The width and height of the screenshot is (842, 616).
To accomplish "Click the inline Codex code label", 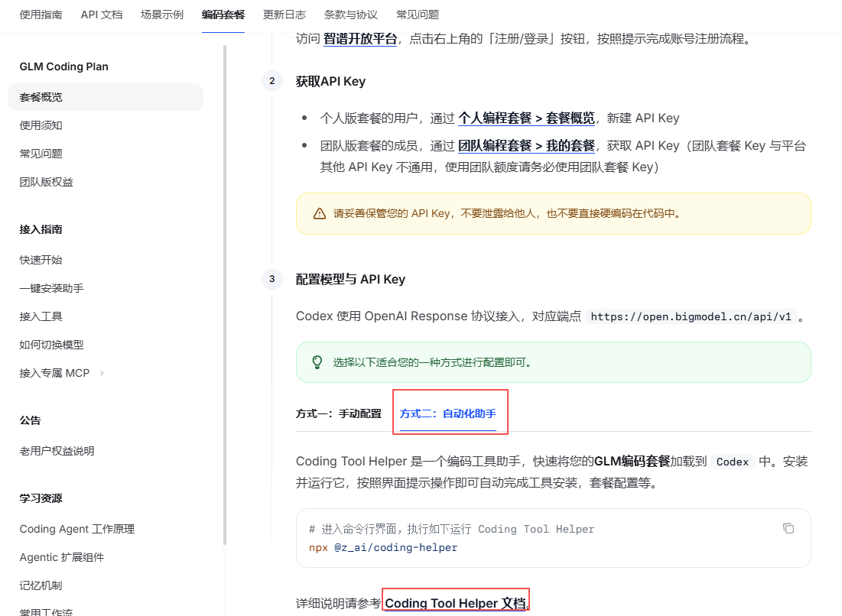I will pos(733,462).
